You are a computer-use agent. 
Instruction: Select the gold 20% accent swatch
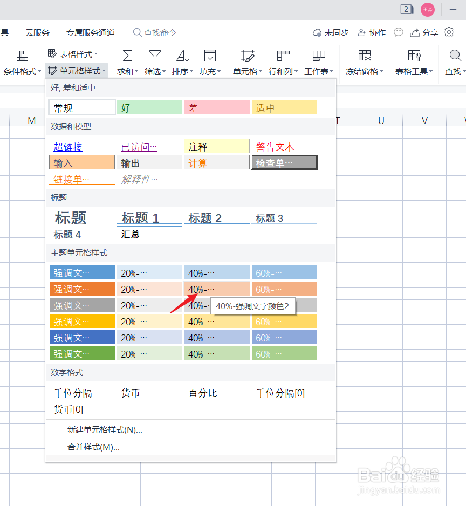point(149,322)
